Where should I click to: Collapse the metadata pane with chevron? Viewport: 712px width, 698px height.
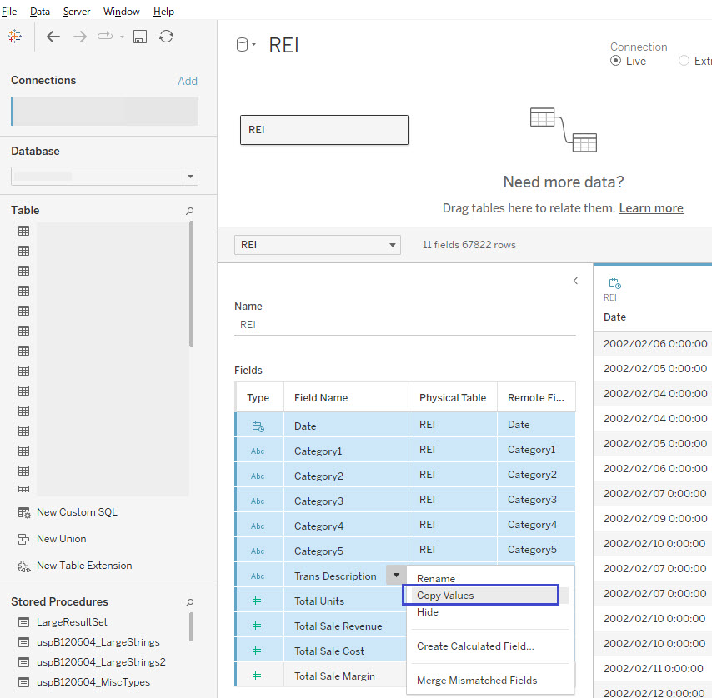click(575, 281)
